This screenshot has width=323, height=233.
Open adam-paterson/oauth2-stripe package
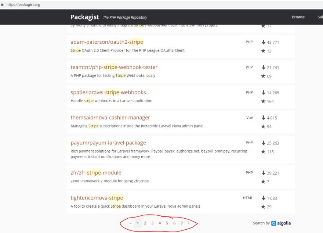pos(107,42)
